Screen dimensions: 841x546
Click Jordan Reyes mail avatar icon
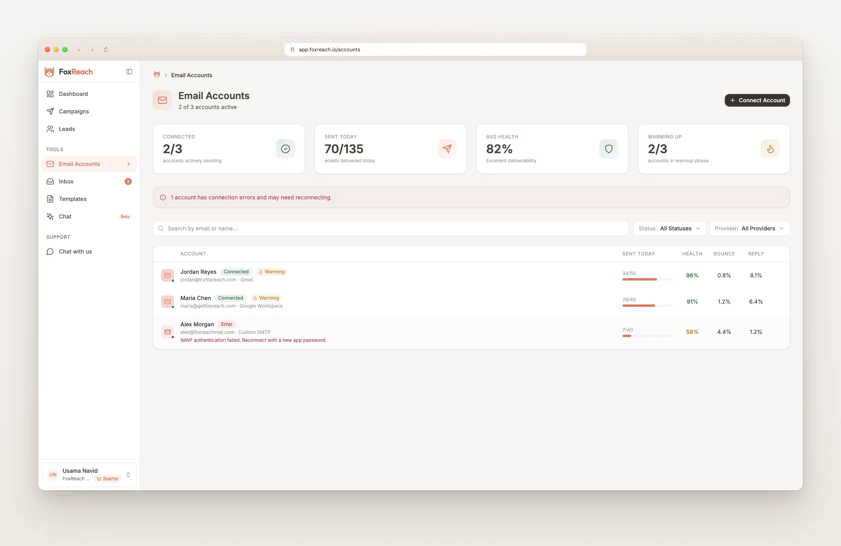[168, 275]
